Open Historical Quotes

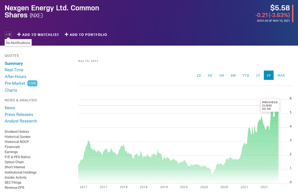point(17,137)
